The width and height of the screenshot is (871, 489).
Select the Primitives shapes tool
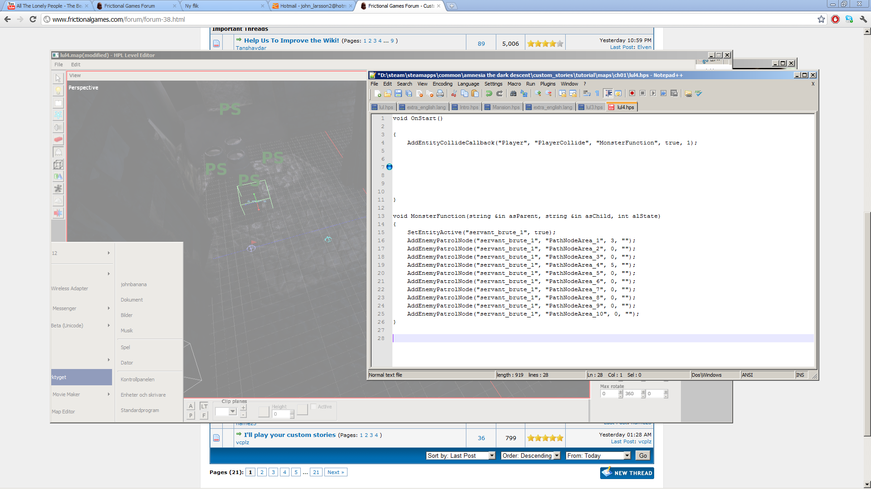click(x=58, y=177)
